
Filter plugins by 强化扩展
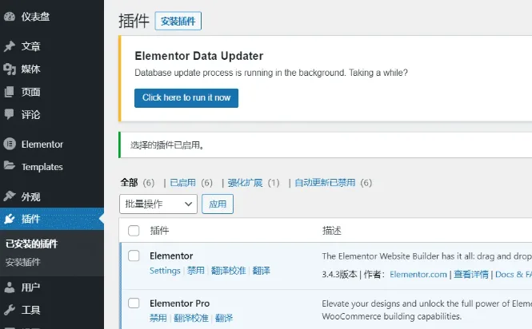click(245, 183)
